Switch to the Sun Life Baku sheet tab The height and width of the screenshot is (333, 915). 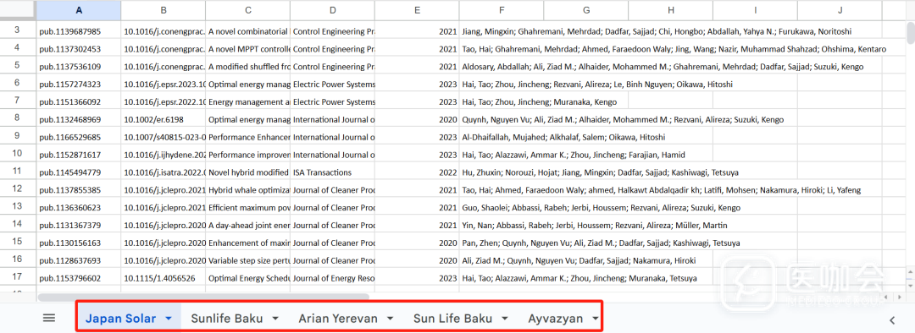pyautogui.click(x=452, y=319)
